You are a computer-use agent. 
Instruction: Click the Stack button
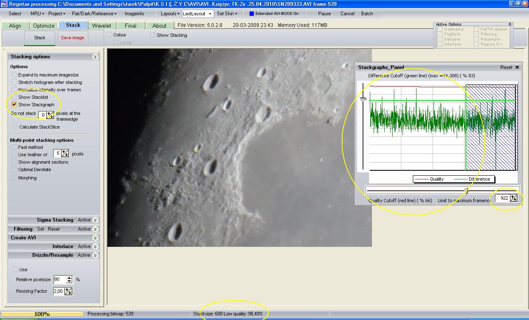(x=40, y=38)
